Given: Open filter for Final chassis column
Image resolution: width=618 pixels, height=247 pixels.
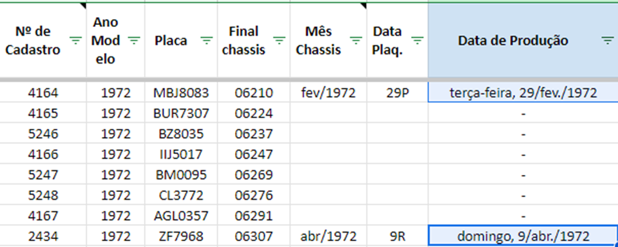Looking at the screenshot, I should coord(280,40).
